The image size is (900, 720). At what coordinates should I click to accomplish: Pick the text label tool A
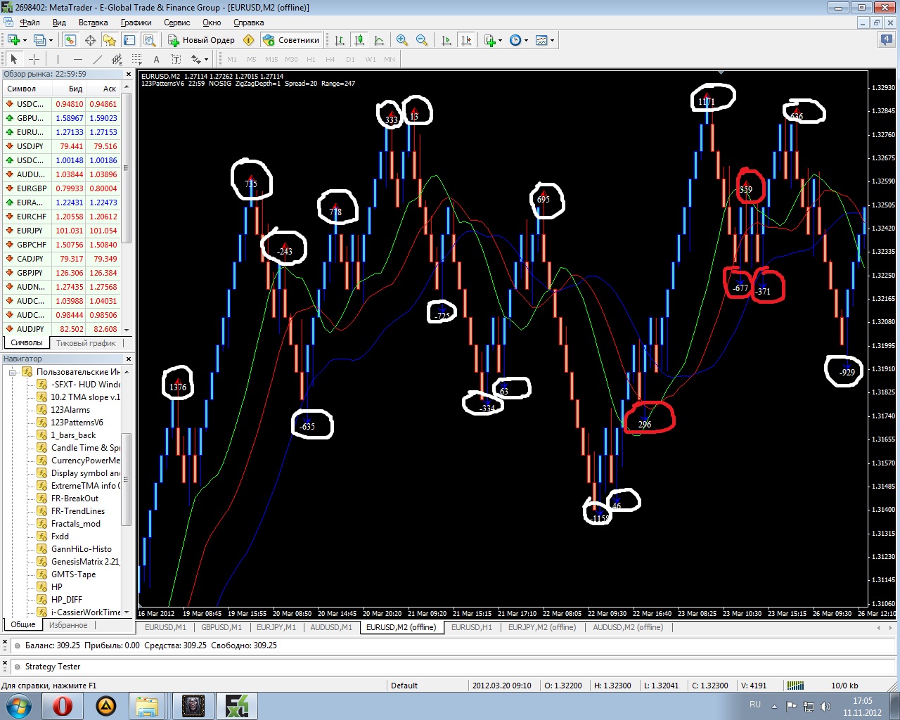coord(157,59)
